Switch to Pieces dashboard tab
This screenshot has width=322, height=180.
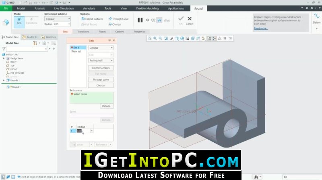pyautogui.click(x=102, y=32)
